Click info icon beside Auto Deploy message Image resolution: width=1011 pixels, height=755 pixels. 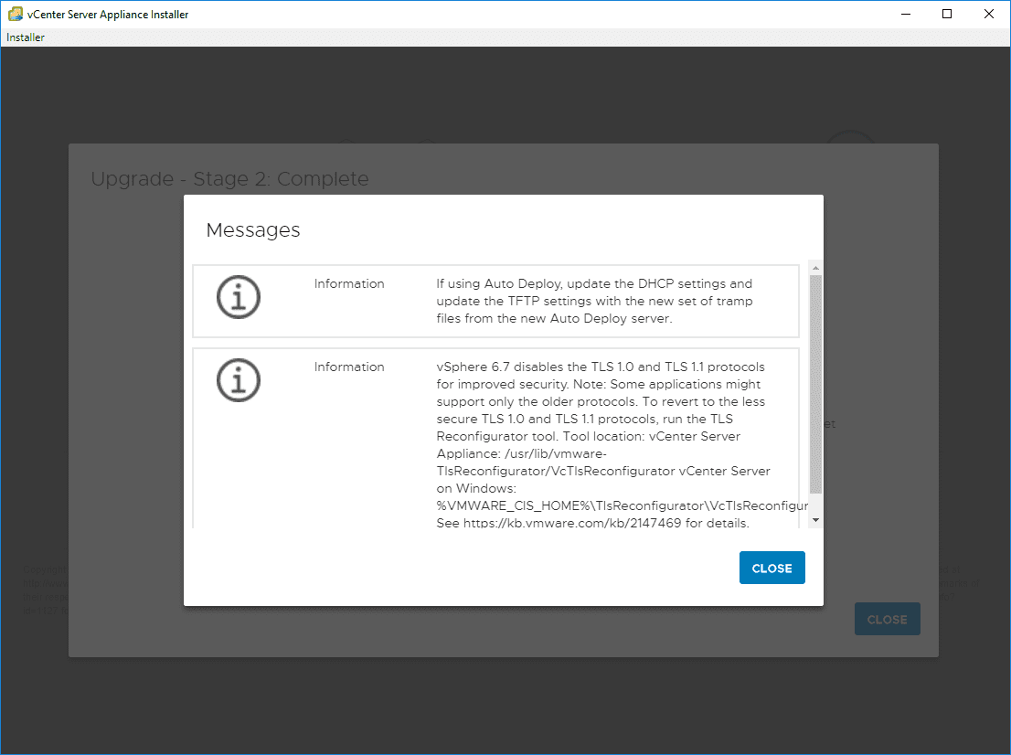pos(239,297)
